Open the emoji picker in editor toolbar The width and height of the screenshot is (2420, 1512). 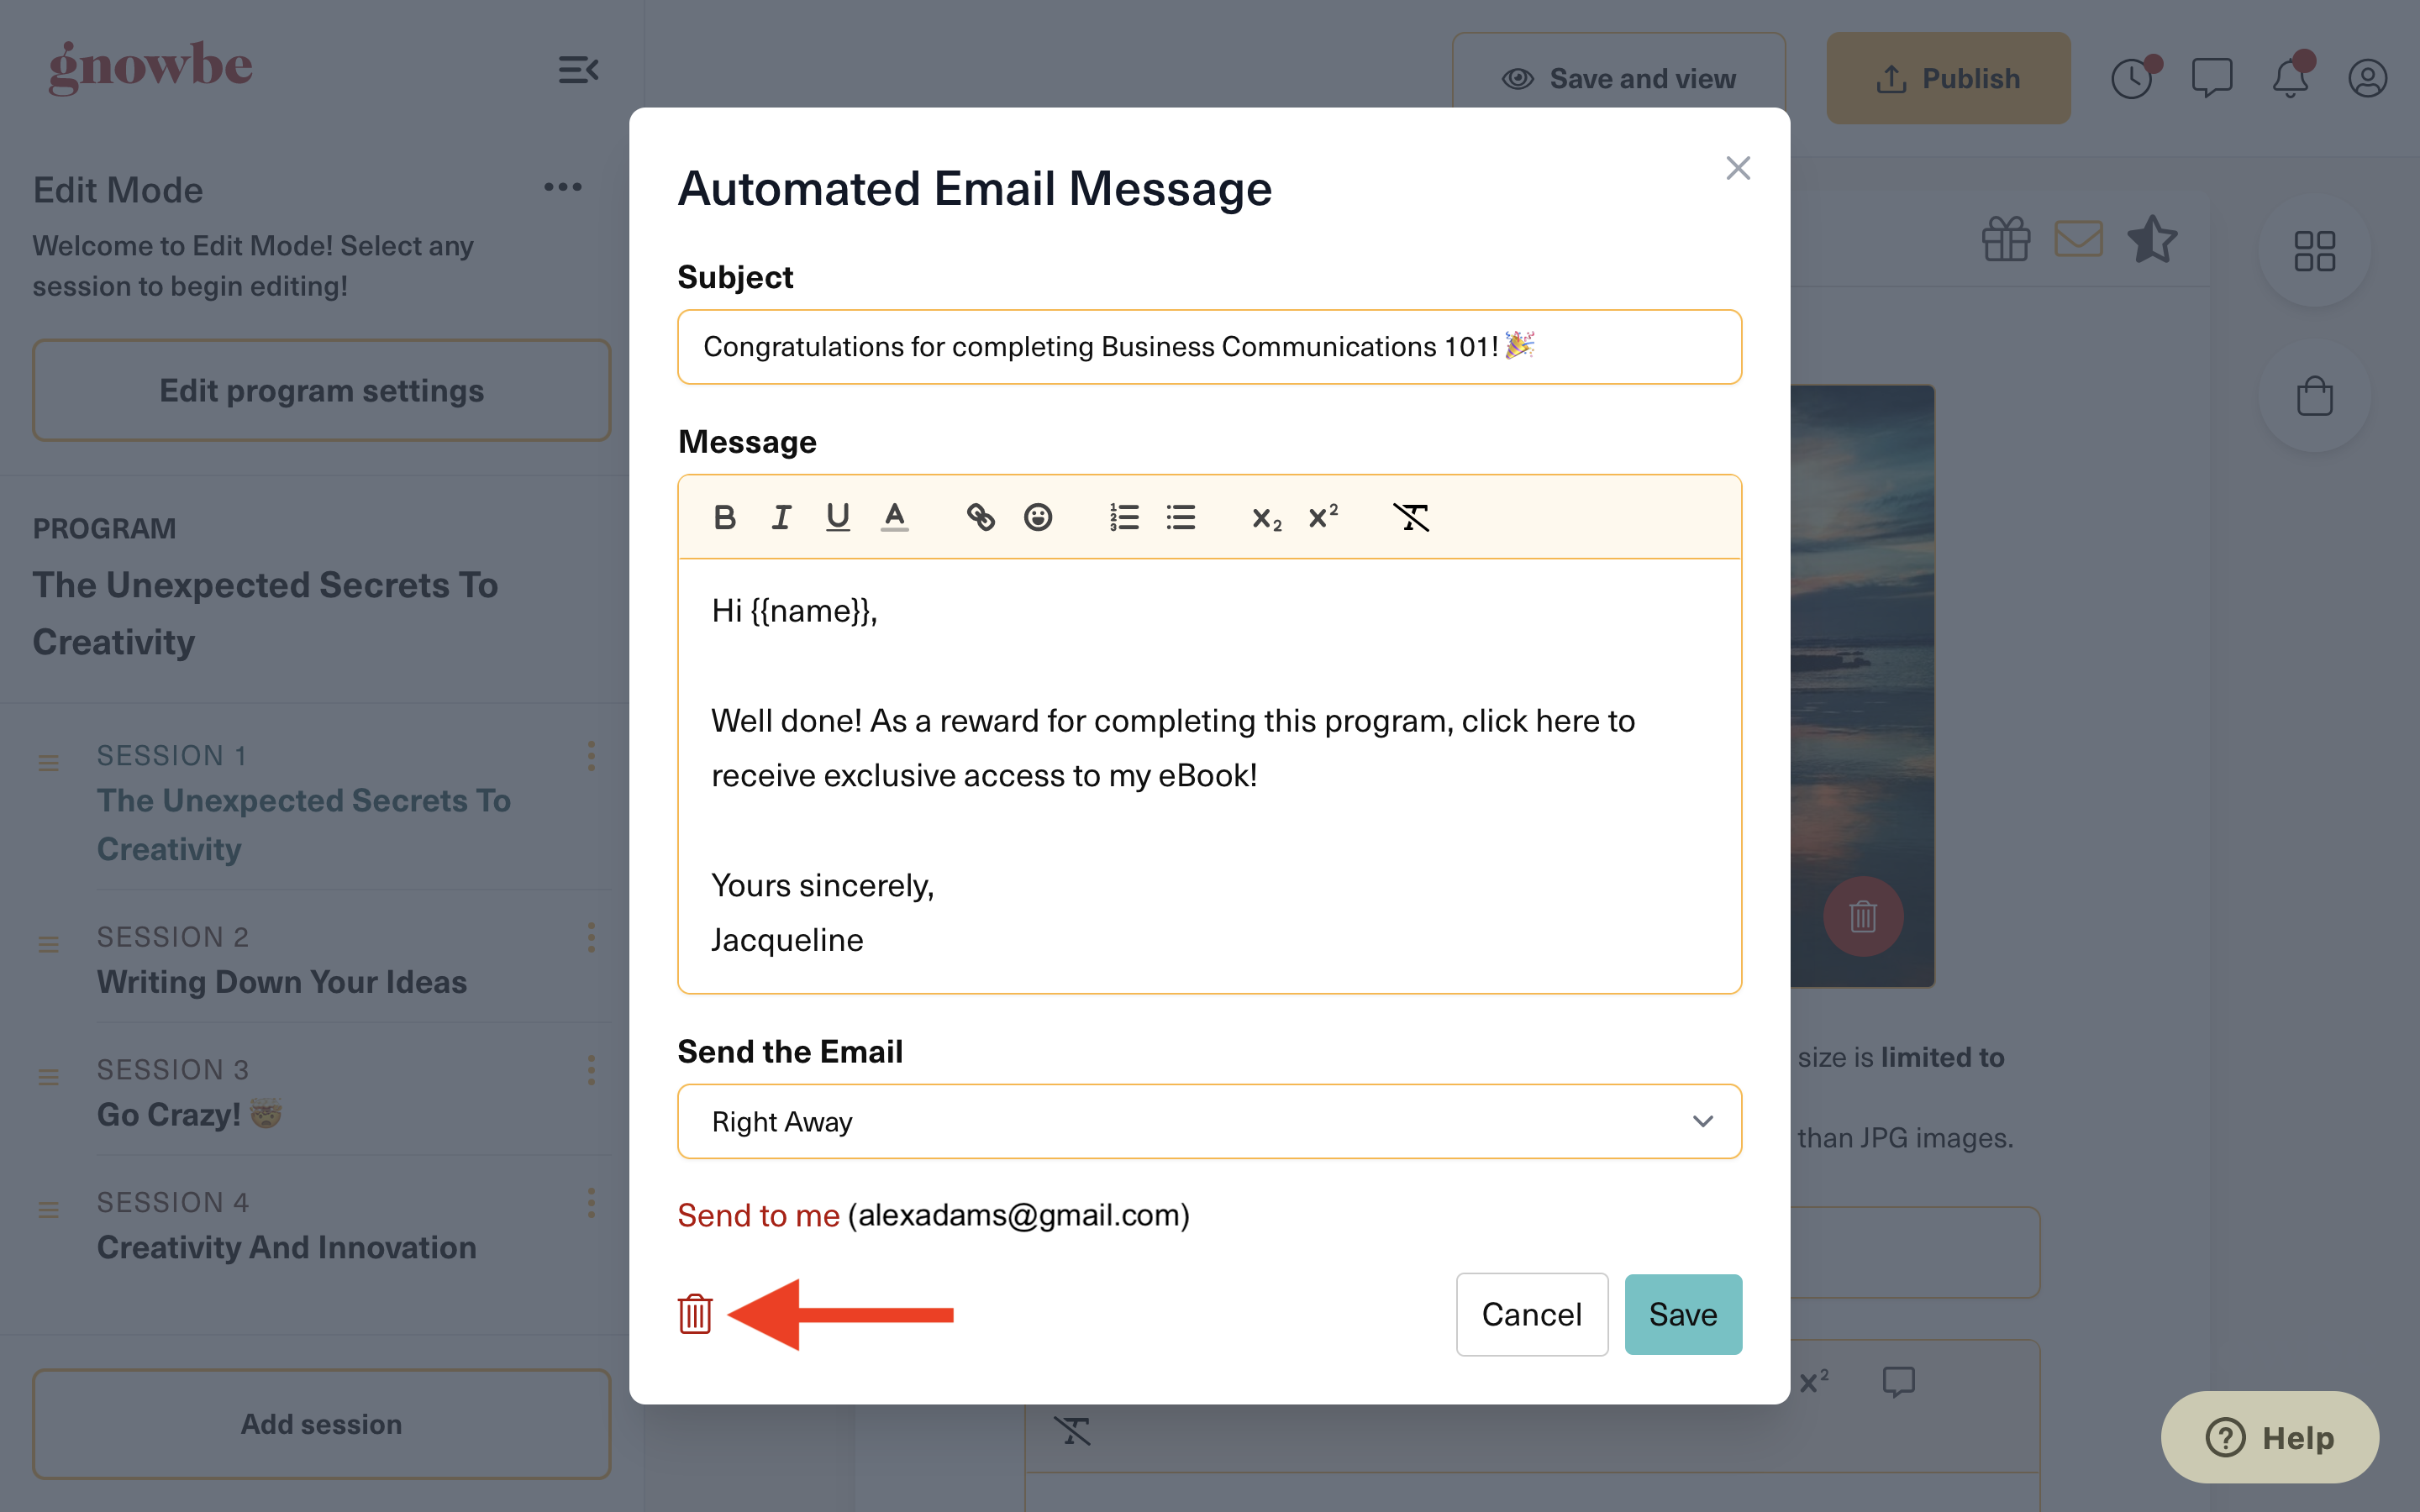click(1038, 517)
